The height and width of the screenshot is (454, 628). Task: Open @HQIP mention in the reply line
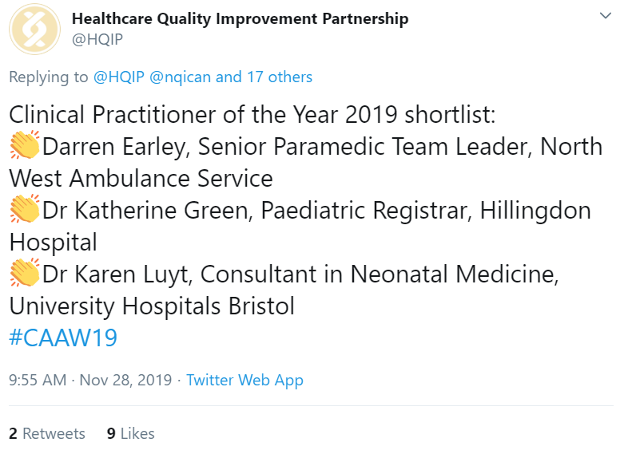coord(118,77)
